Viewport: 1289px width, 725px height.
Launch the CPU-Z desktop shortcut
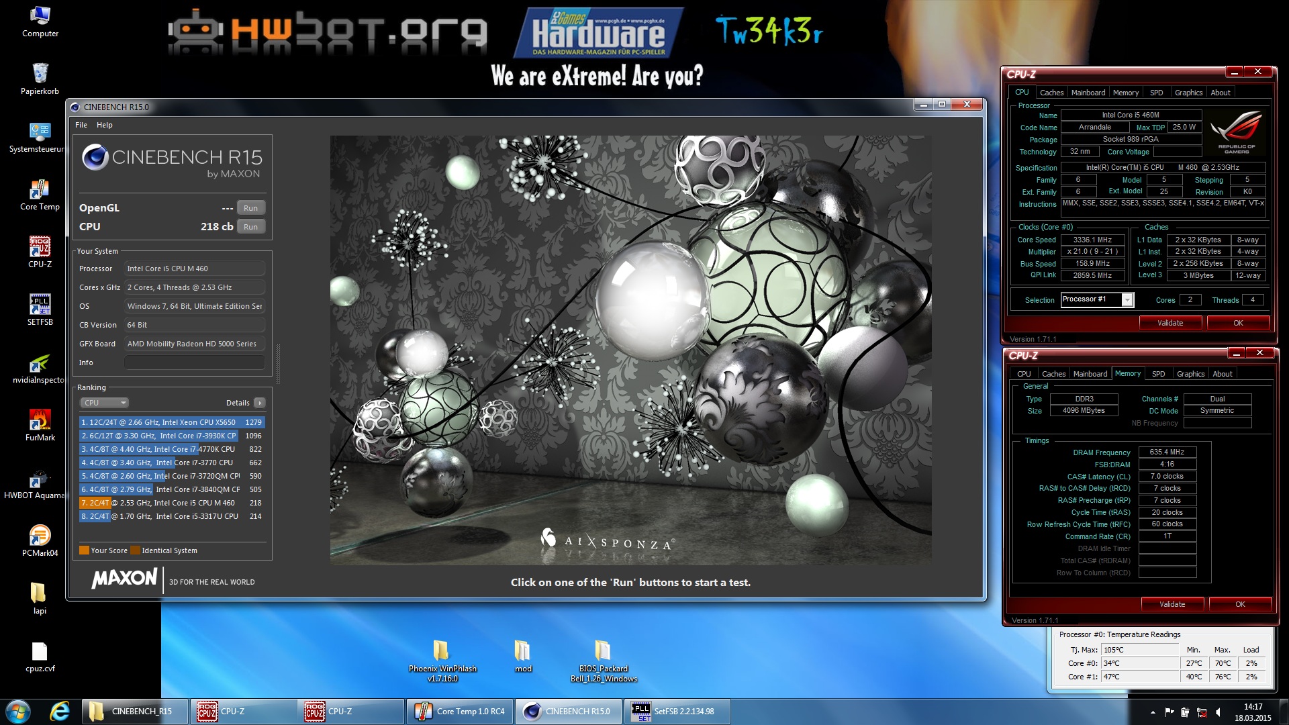point(40,252)
